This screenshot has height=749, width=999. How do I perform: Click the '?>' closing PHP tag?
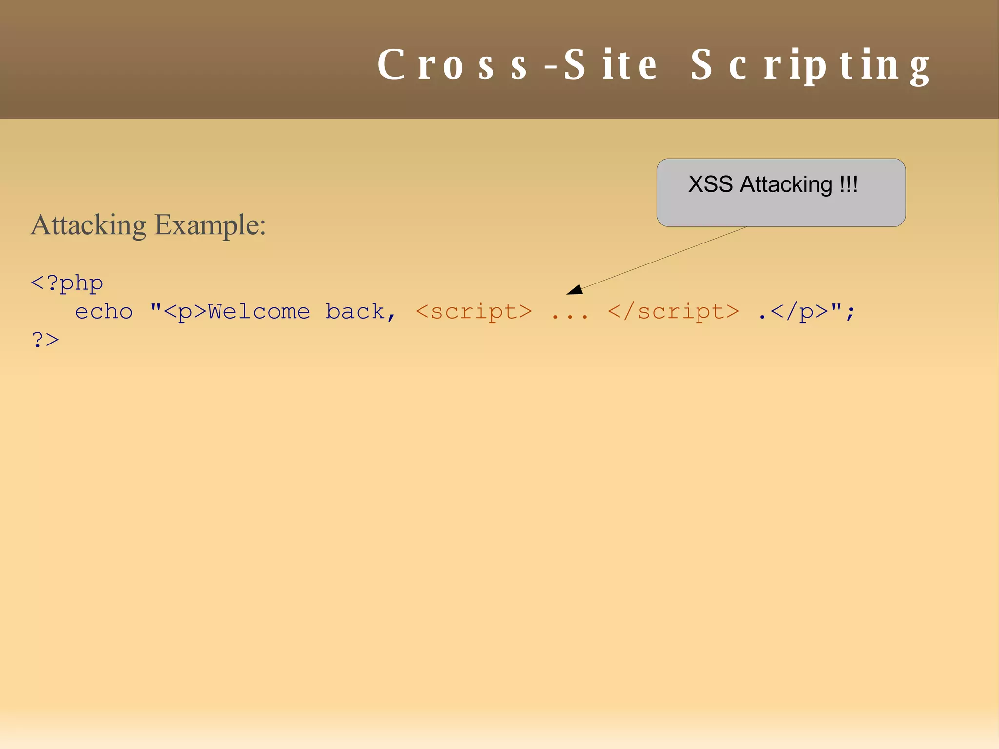click(x=45, y=340)
